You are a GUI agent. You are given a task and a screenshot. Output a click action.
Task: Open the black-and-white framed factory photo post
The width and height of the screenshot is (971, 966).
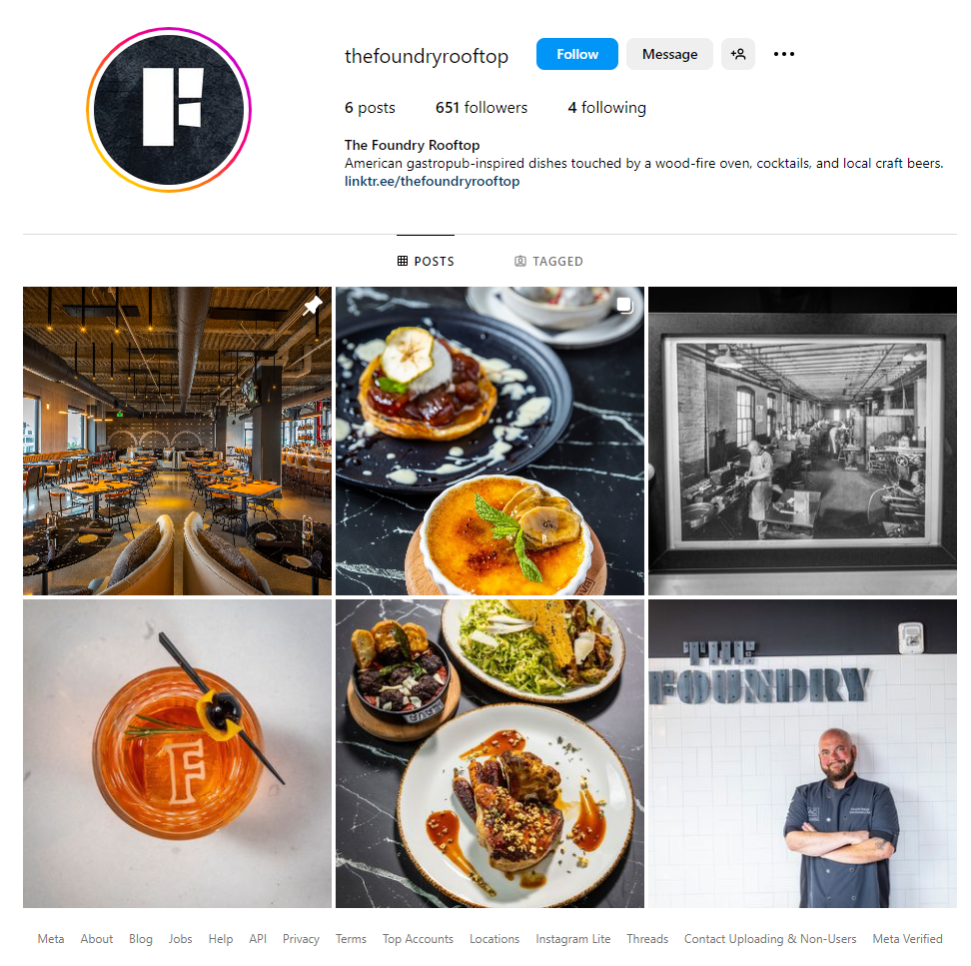(802, 441)
